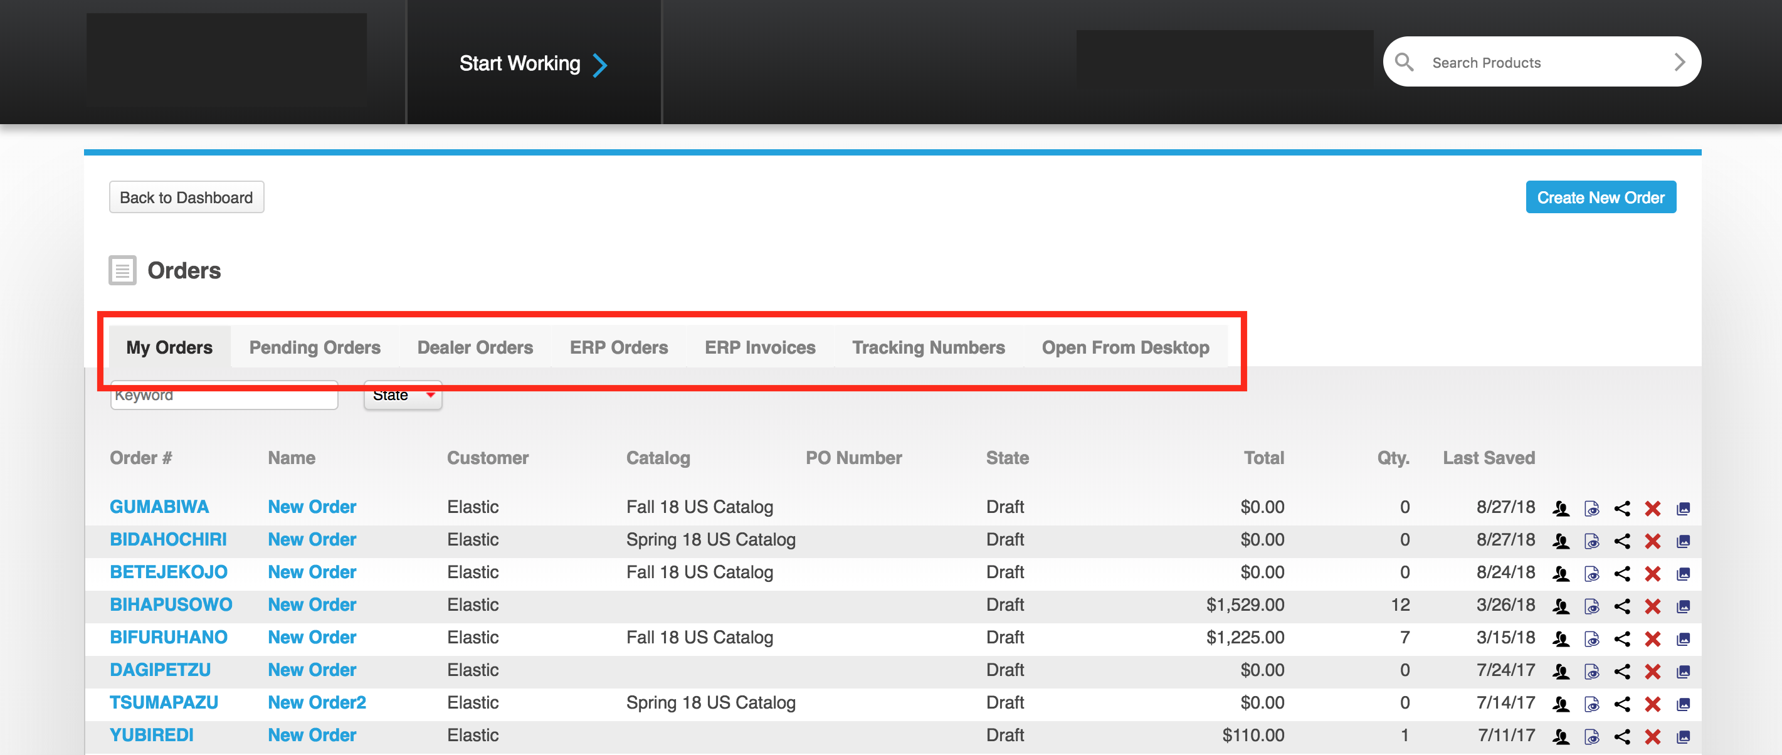Click the share icon on the DAGIPETZU row

[1622, 671]
